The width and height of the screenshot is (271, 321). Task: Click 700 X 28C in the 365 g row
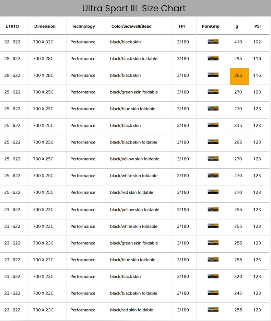[x=43, y=75]
